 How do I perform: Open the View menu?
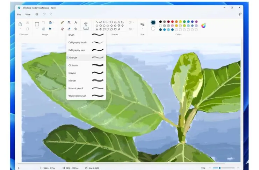(x=28, y=15)
